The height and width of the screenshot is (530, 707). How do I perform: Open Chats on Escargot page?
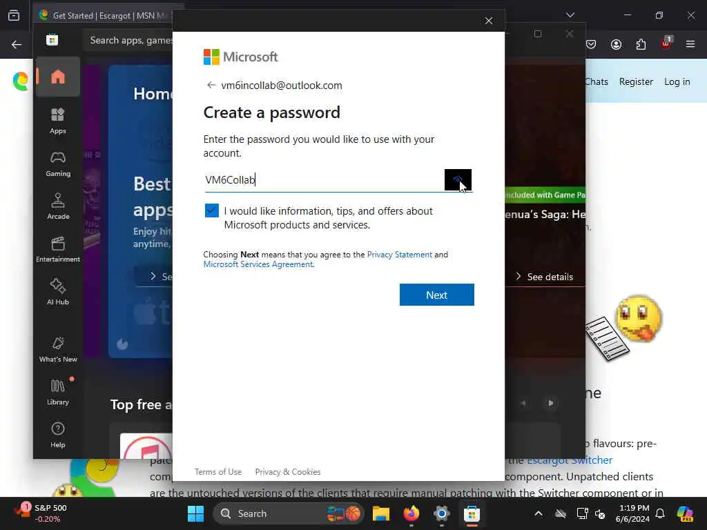coord(597,81)
